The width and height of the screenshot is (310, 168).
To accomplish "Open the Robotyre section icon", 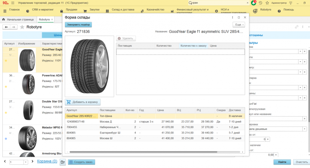I will click(255, 11).
